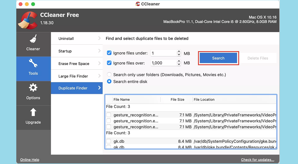Check first gesture_recognition file checkbox
Viewport: 298px width, 164px height.
pyautogui.click(x=109, y=115)
